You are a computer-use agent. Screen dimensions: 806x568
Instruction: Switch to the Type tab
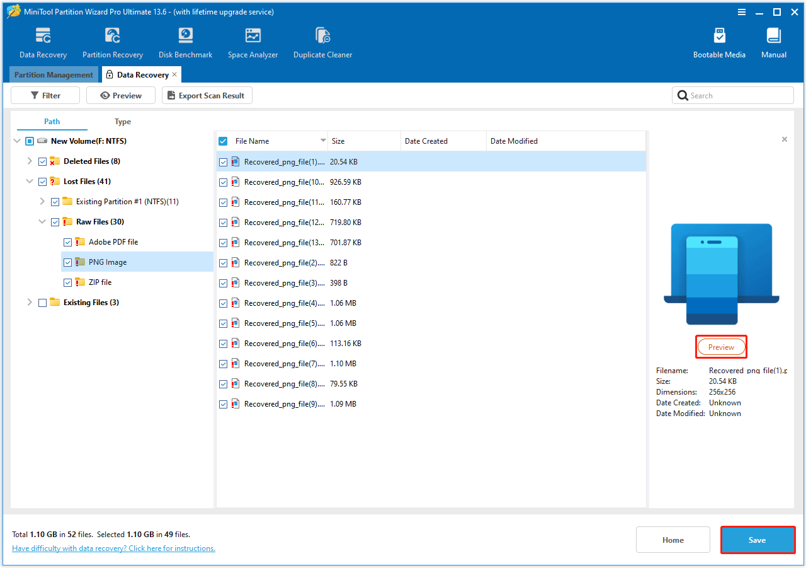(122, 121)
